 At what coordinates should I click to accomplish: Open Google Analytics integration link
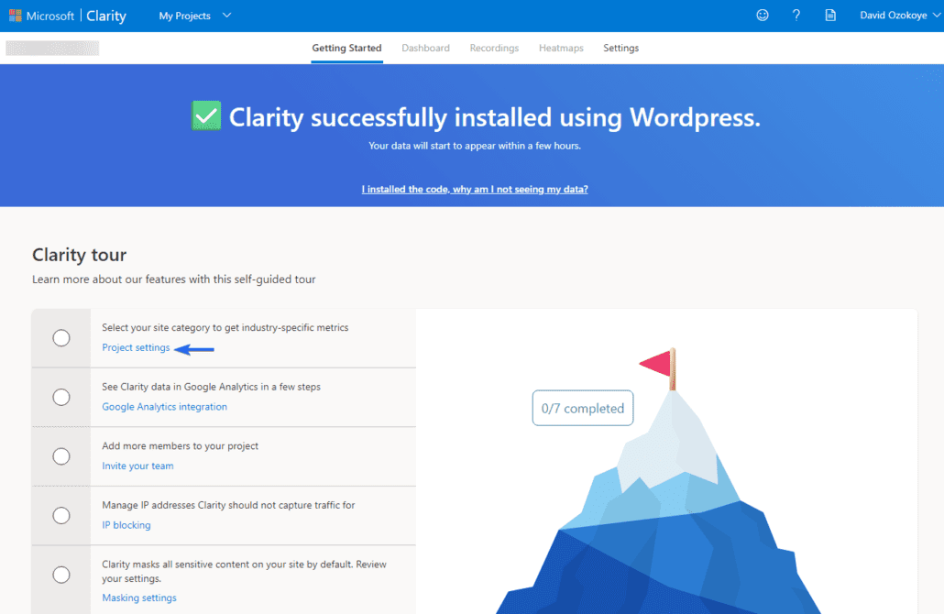pyautogui.click(x=164, y=406)
